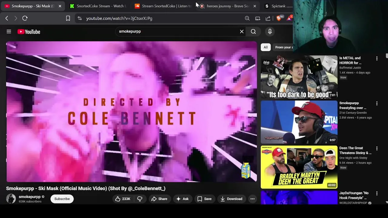388x218 pixels.
Task: Clear the smokepurpp search text
Action: point(242,31)
